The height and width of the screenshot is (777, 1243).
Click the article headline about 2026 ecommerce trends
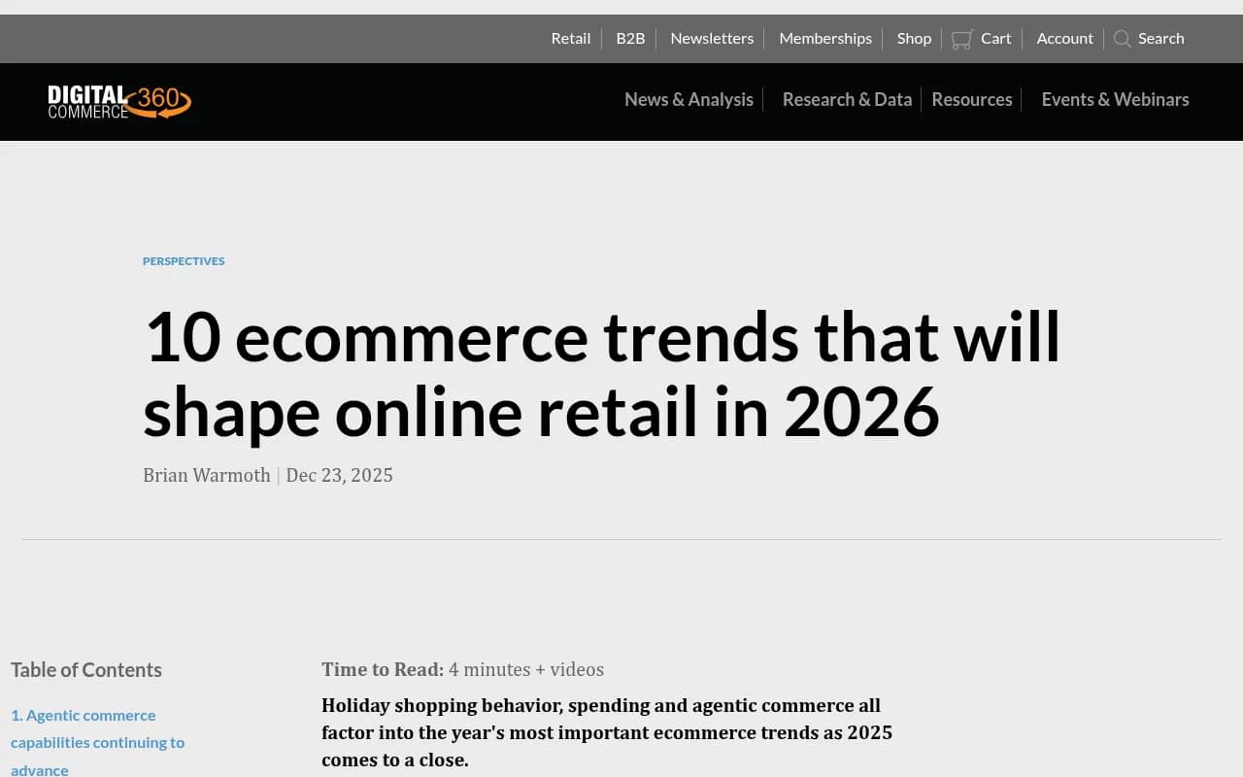click(600, 375)
